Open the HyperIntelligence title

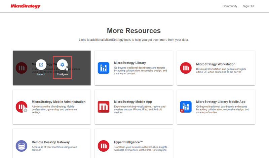[x=128, y=142]
